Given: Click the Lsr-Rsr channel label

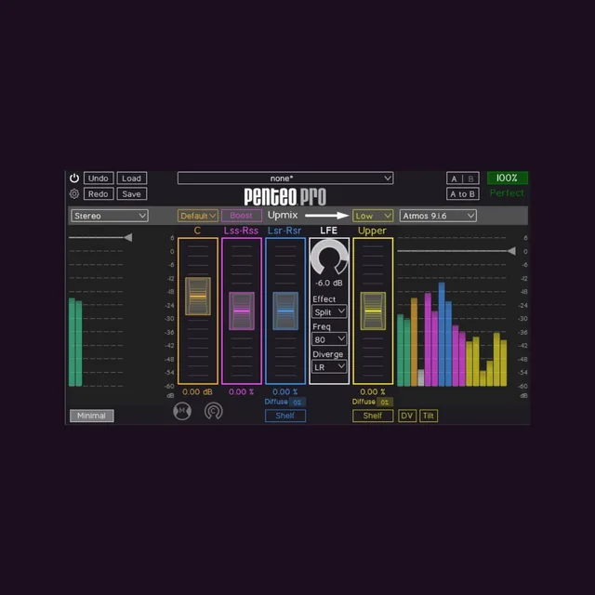Looking at the screenshot, I should point(284,231).
